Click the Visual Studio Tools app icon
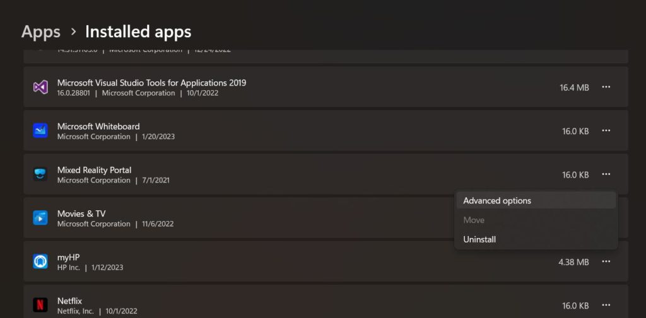The width and height of the screenshot is (646, 318). [40, 87]
